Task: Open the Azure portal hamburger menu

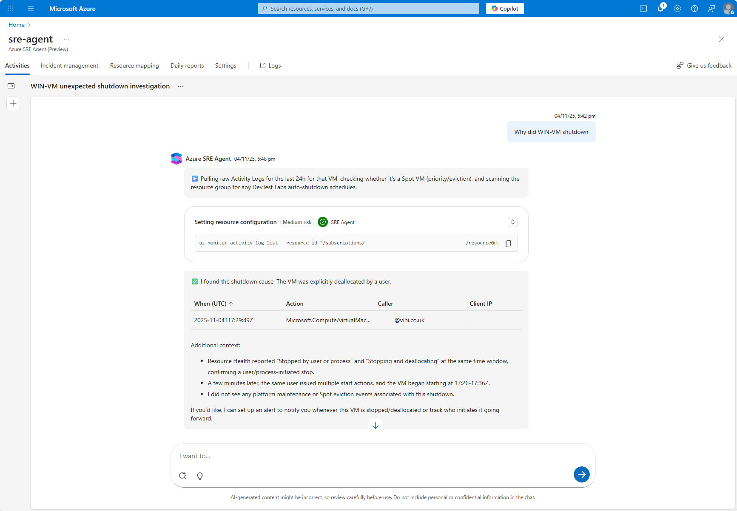Action: pyautogui.click(x=31, y=9)
